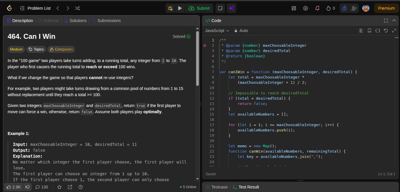Screen dimensions: 400x192
Task: Open notifications bell icon
Action: (317, 8)
